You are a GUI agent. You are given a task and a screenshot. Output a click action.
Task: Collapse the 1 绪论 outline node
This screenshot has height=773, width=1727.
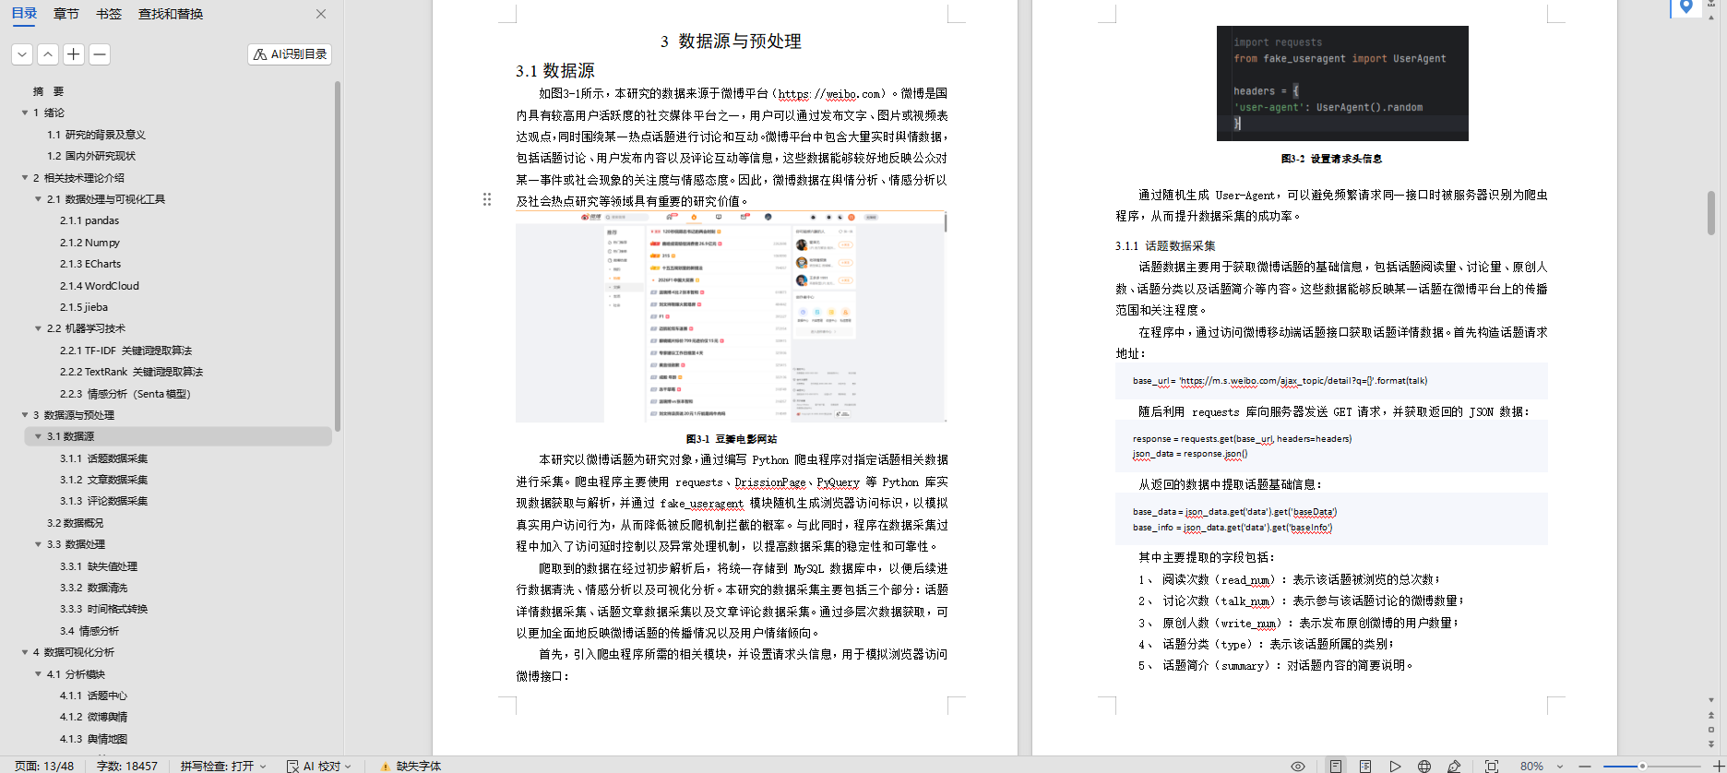pyautogui.click(x=25, y=113)
